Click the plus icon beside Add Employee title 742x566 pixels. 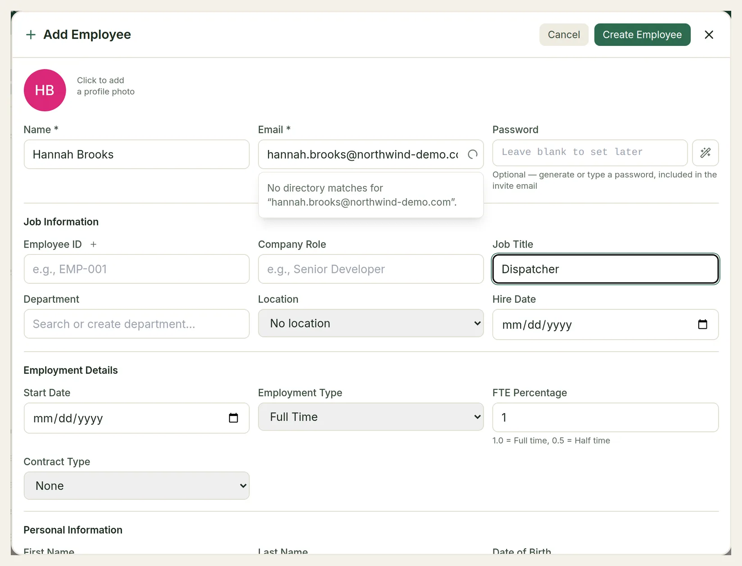click(31, 35)
